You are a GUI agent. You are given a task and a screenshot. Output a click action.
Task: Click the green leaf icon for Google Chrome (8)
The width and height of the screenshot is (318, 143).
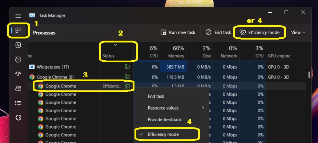(127, 77)
